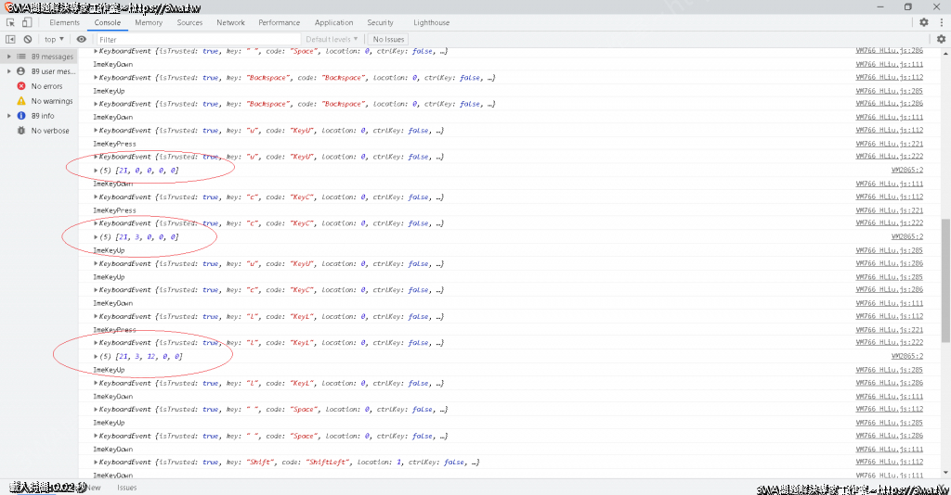Toggle the console sidebar panel
The image size is (951, 495).
[10, 40]
